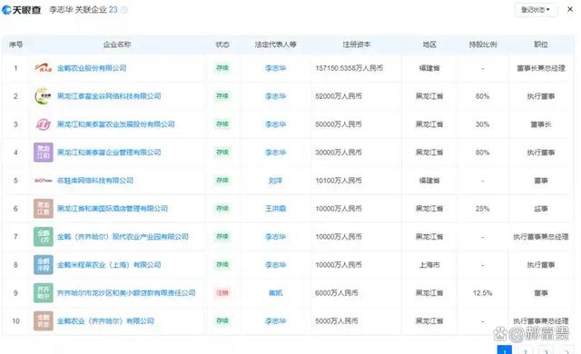
Task: Click the green logo in row 9
Action: click(x=44, y=293)
